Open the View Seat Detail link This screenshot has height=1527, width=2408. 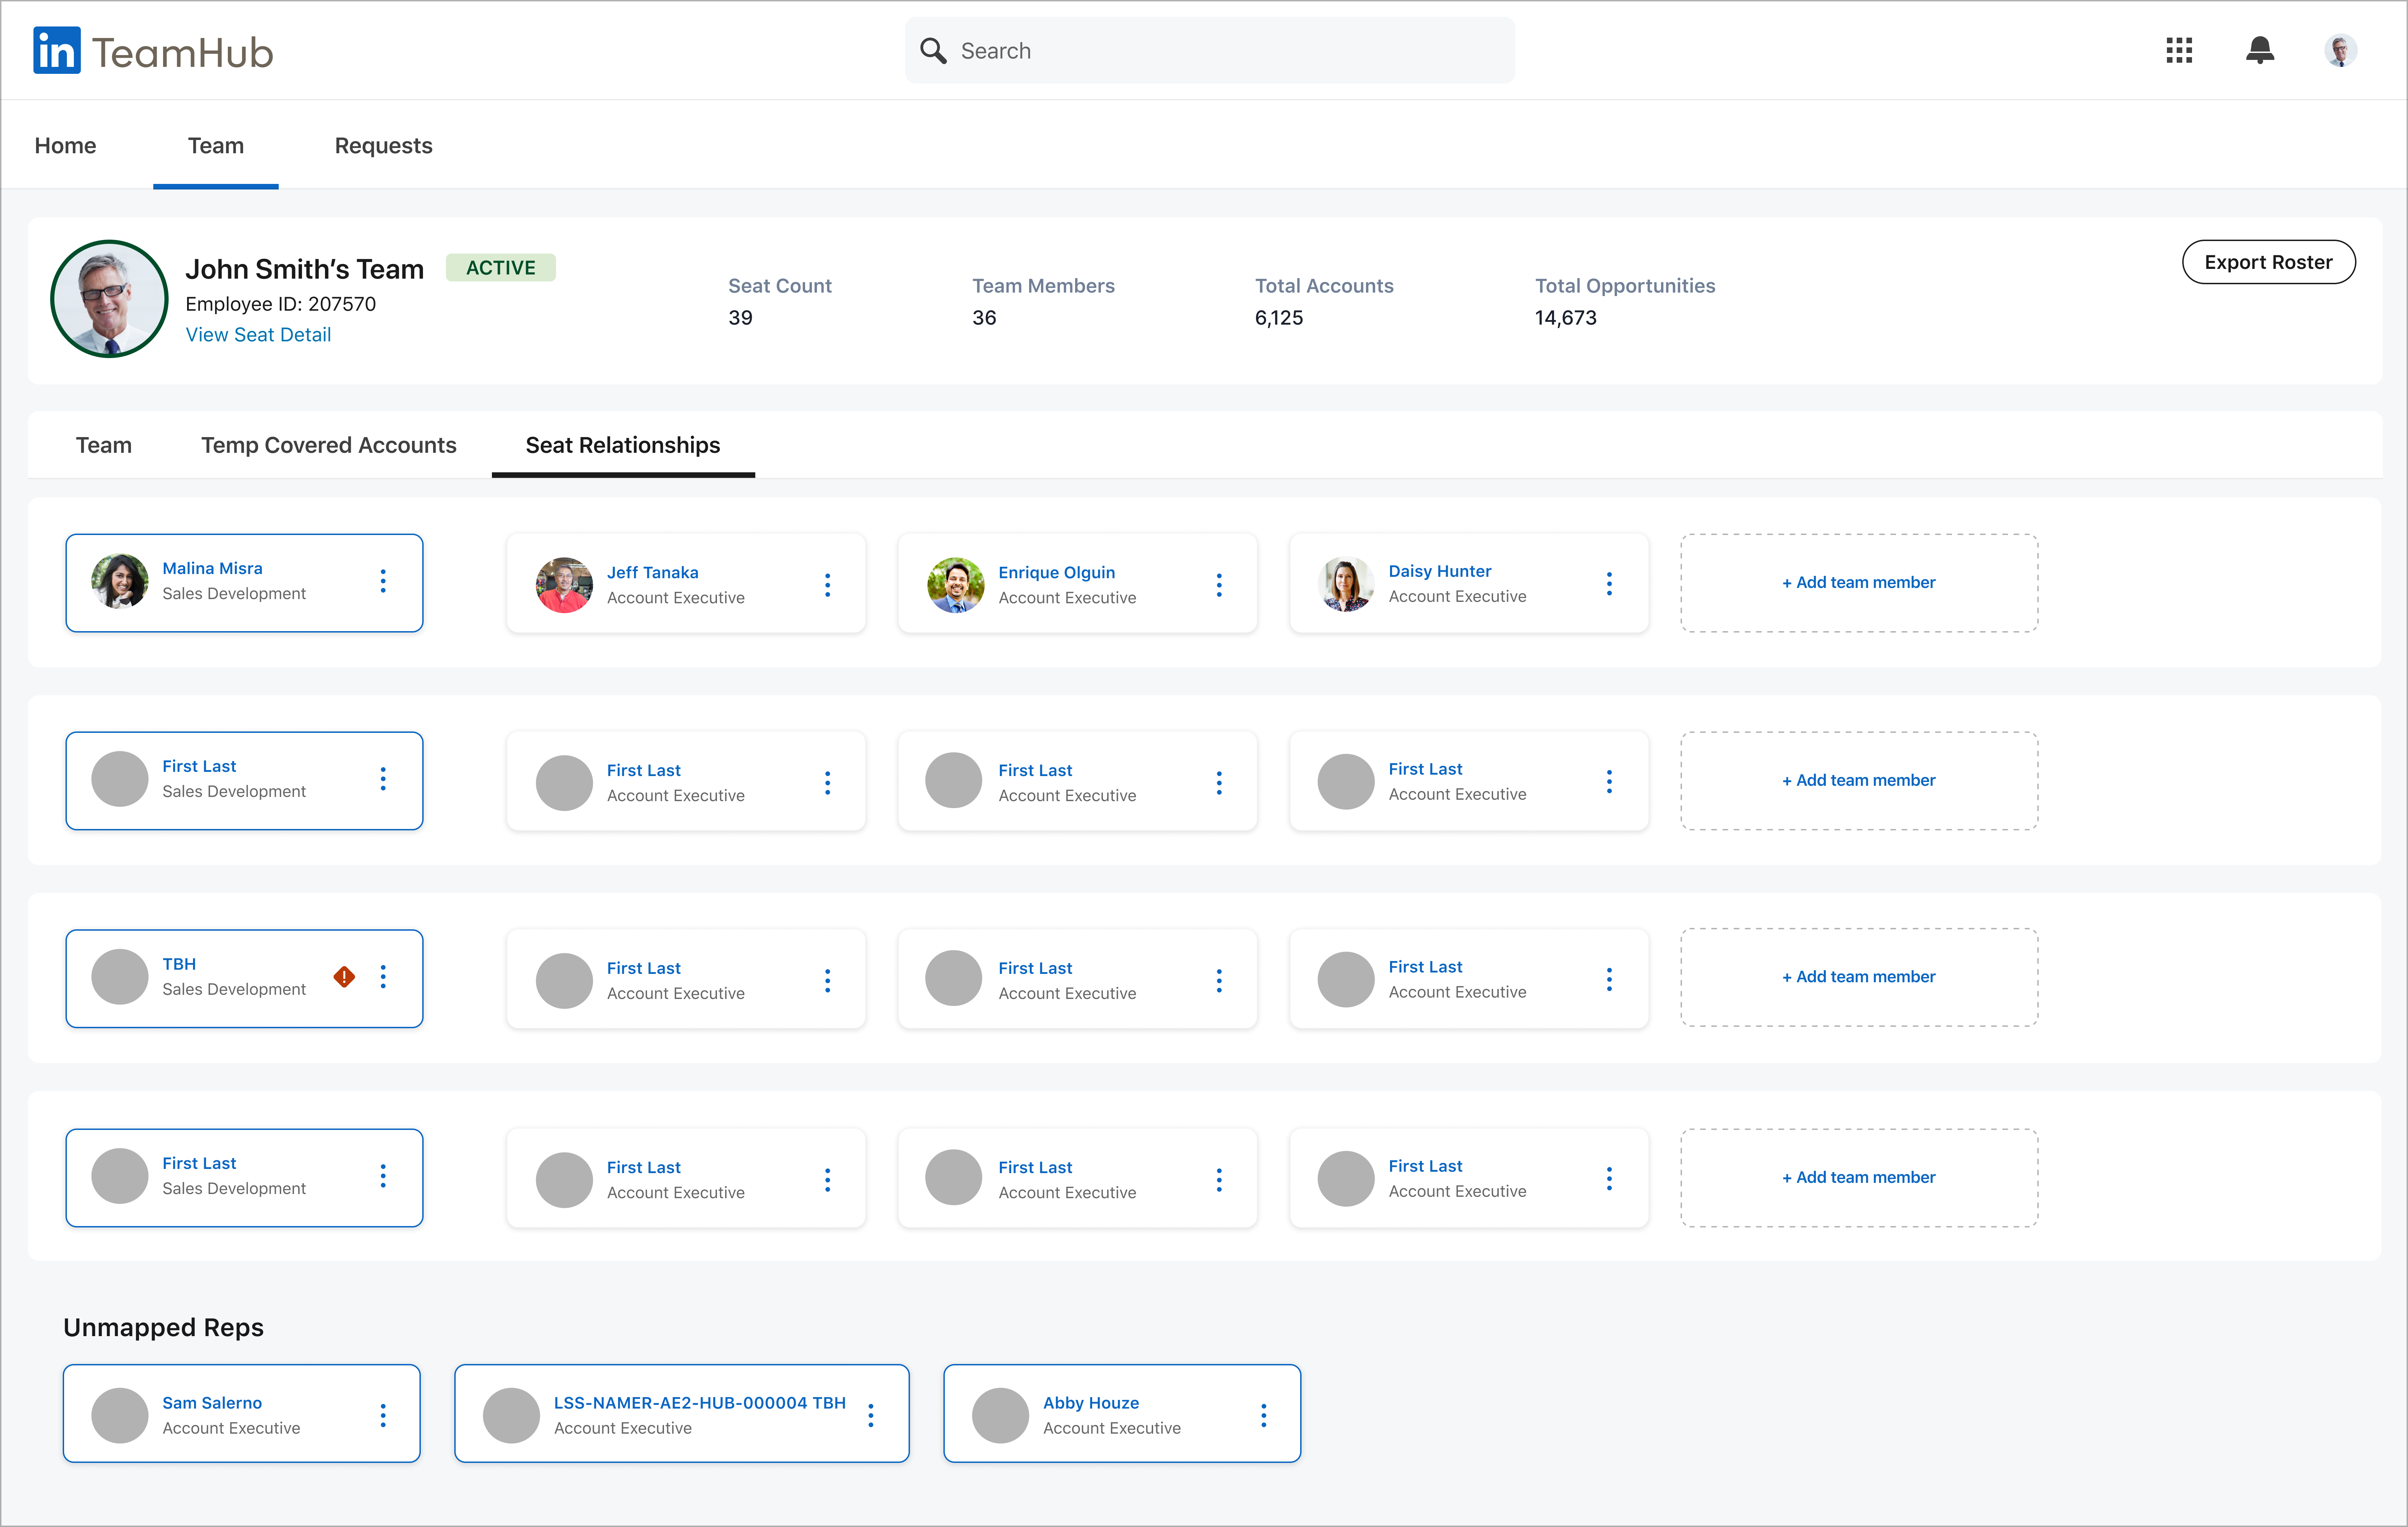(x=258, y=335)
